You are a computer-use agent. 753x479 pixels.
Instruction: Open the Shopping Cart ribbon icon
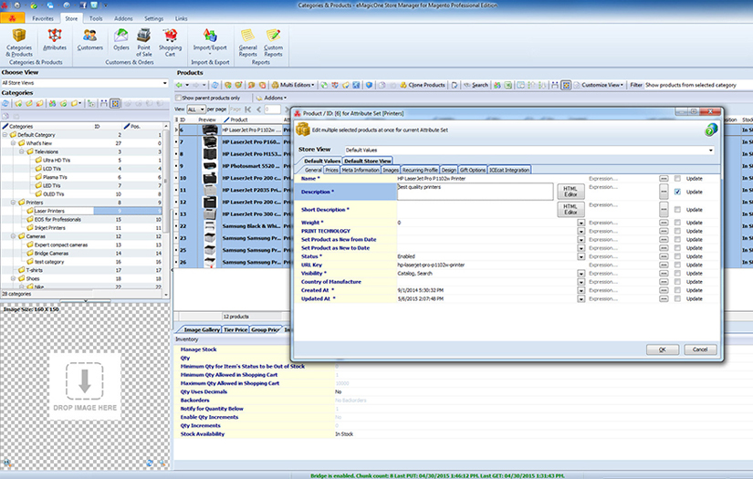click(x=170, y=43)
